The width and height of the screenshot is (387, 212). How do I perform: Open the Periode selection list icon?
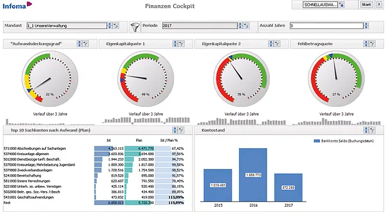click(x=246, y=26)
